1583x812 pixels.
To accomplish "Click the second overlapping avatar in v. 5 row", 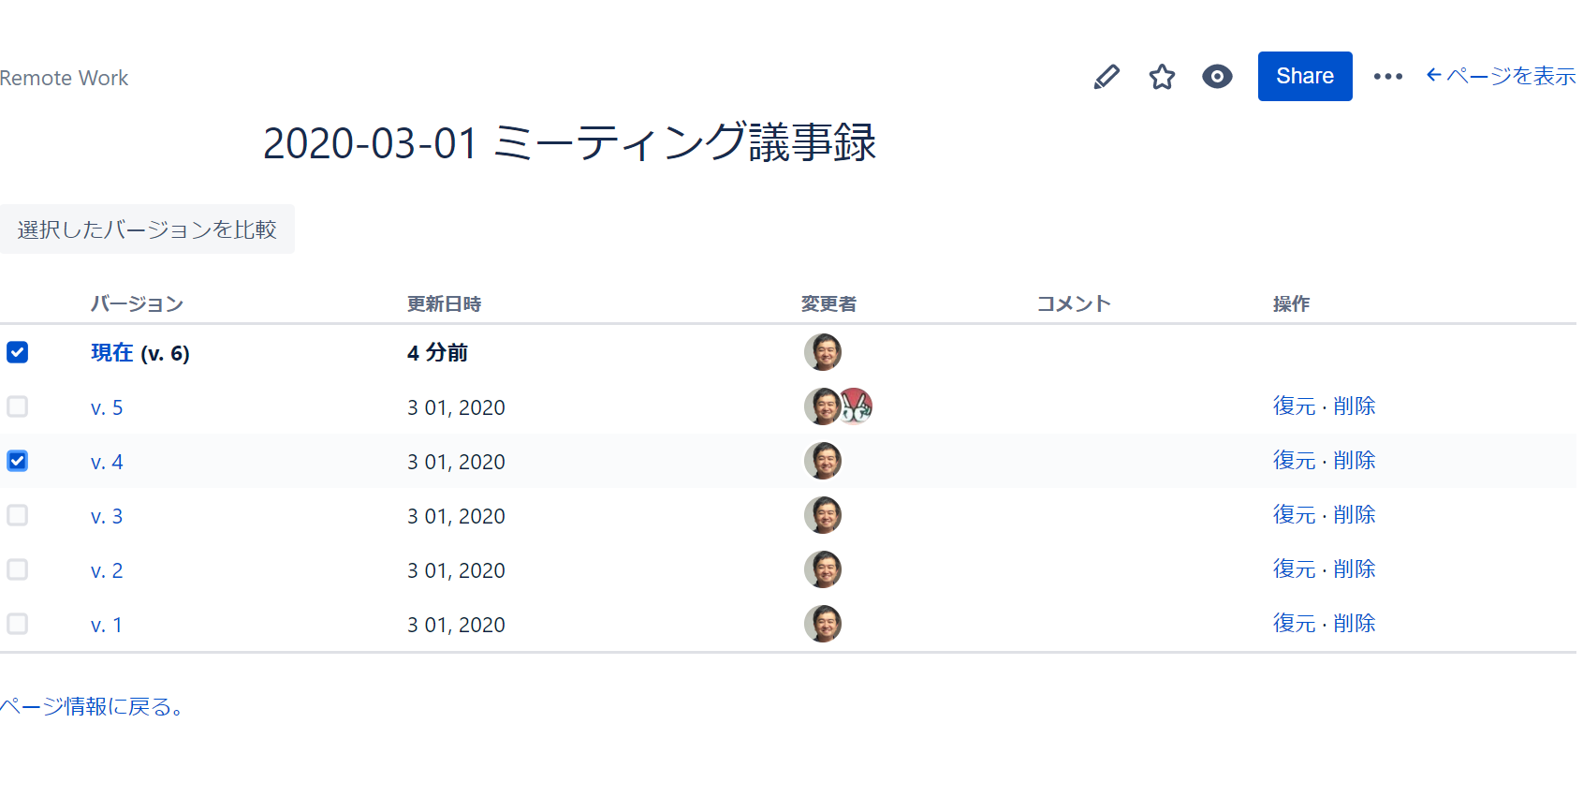I will coord(856,406).
